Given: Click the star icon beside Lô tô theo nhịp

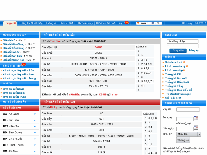Looking at the screenshot, I should [x=184, y=70].
